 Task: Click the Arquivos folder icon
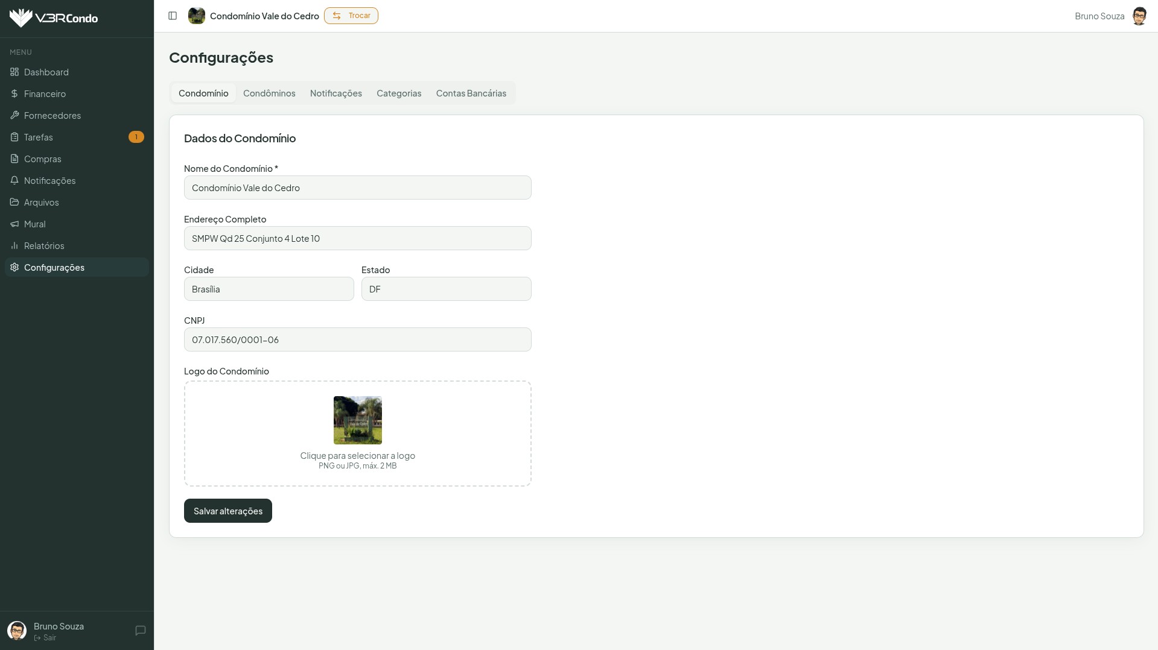pos(14,202)
